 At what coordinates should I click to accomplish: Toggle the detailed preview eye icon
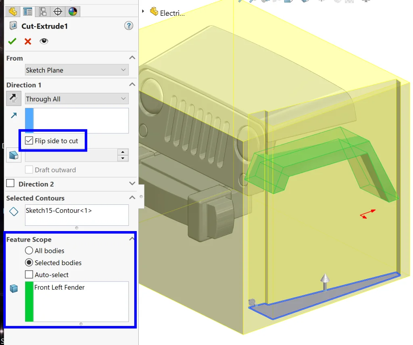click(x=44, y=41)
